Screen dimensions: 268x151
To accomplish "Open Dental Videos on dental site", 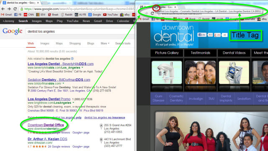I will click(234, 53).
